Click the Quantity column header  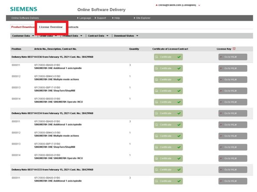(x=134, y=49)
